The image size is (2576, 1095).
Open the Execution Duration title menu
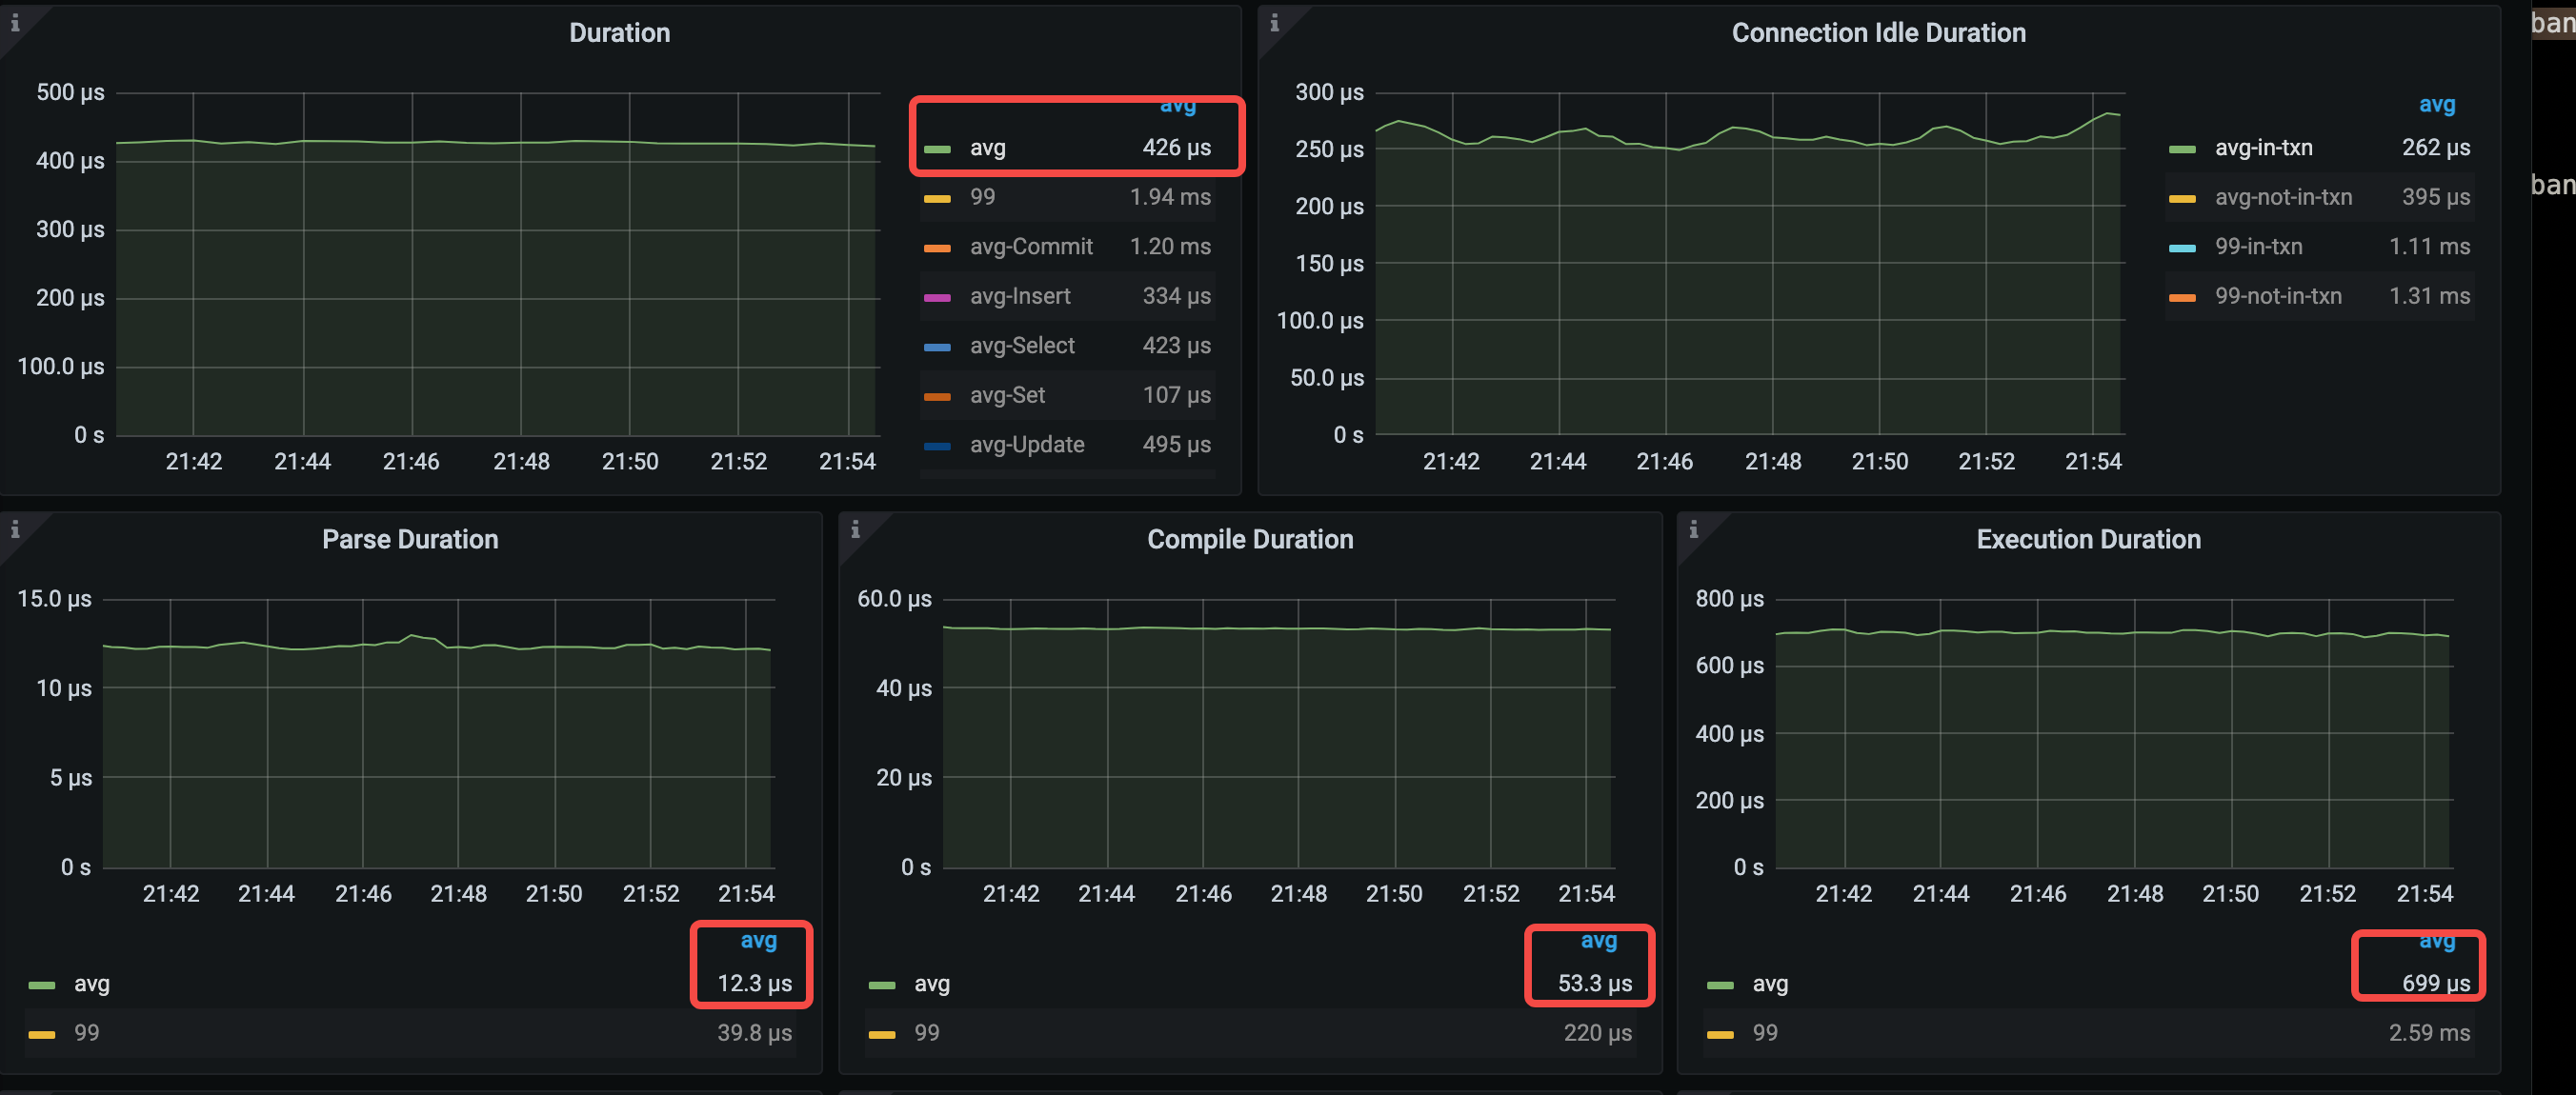pyautogui.click(x=2088, y=540)
